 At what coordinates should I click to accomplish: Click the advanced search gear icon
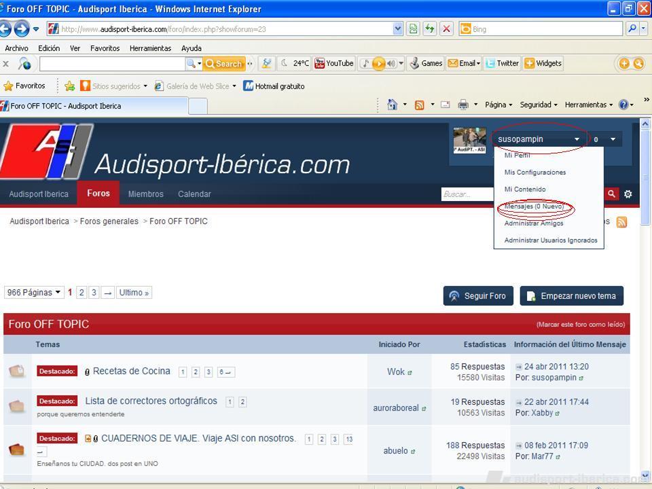[x=628, y=194]
